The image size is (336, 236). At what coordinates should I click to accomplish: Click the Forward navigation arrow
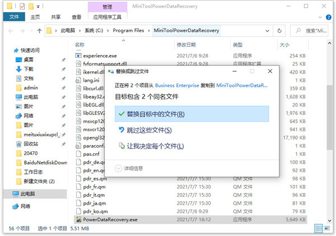point(22,31)
